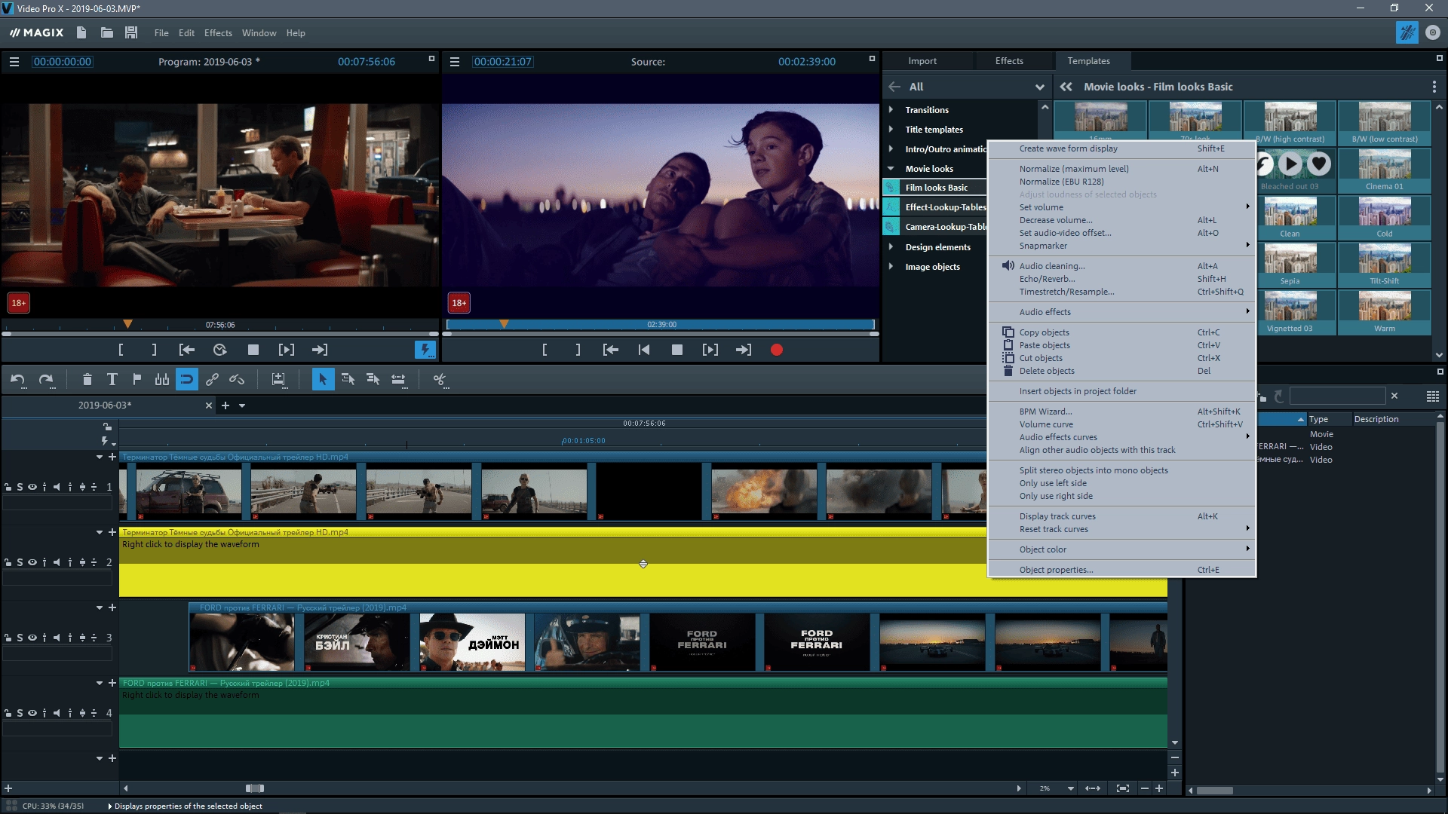The image size is (1448, 814).
Task: Close the 2019-06-03 project tab
Action: coord(209,405)
